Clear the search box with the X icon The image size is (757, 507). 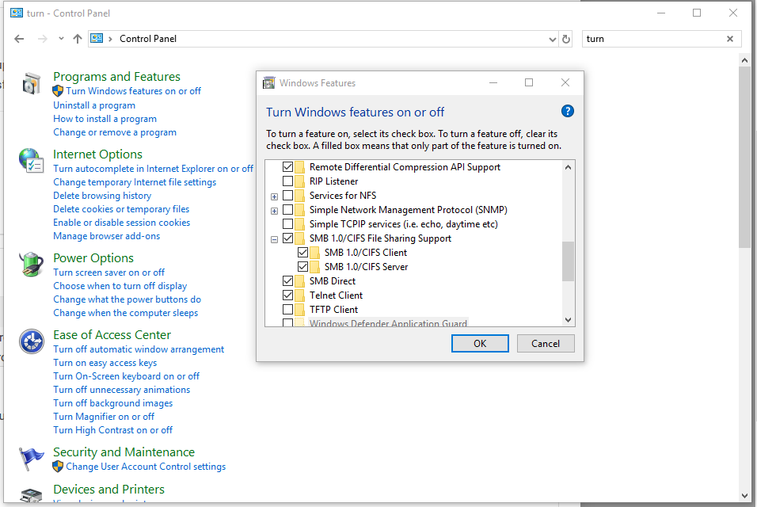pyautogui.click(x=729, y=39)
